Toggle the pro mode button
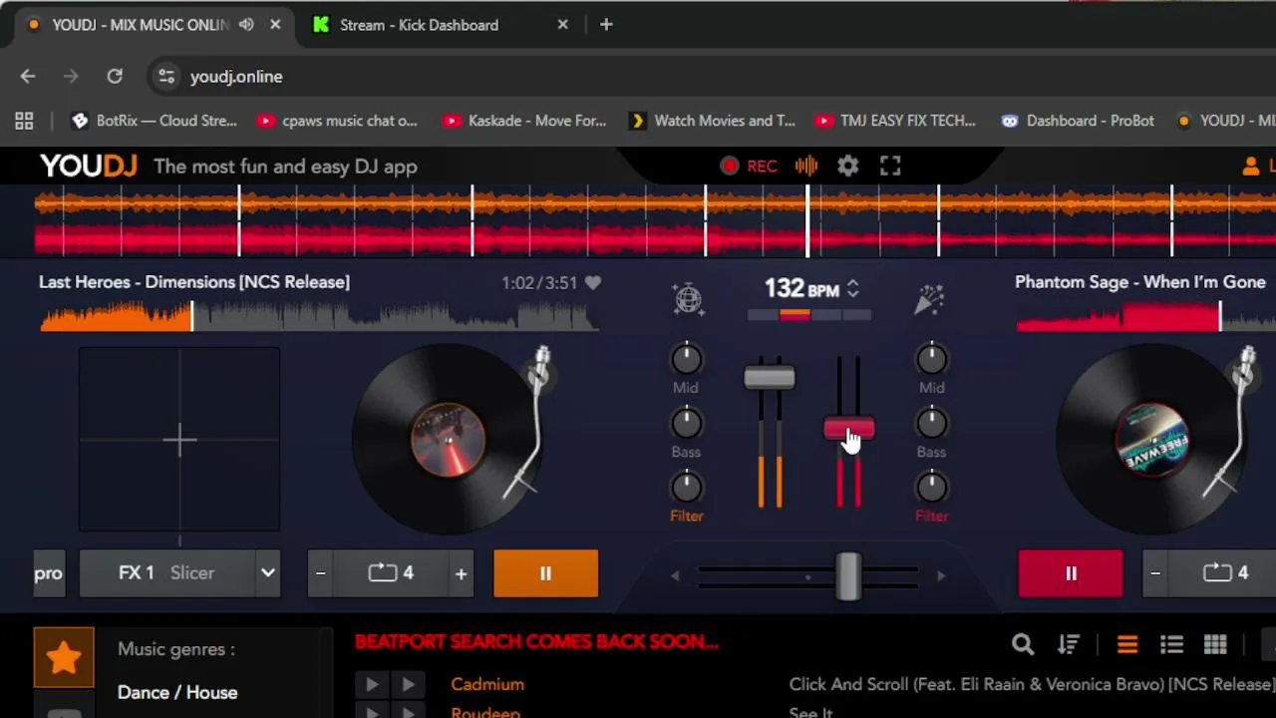This screenshot has width=1276, height=718. [49, 573]
